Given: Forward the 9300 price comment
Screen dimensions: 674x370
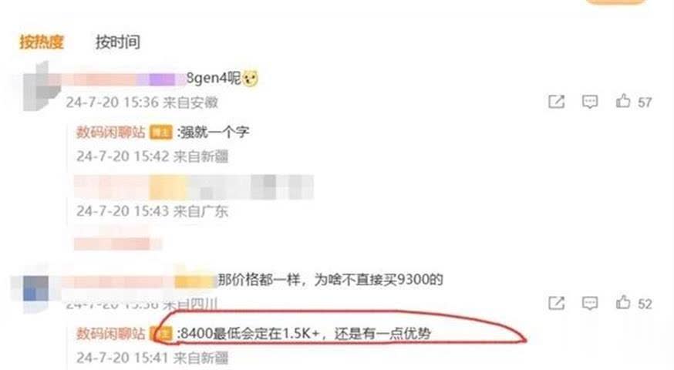Looking at the screenshot, I should coord(556,304).
